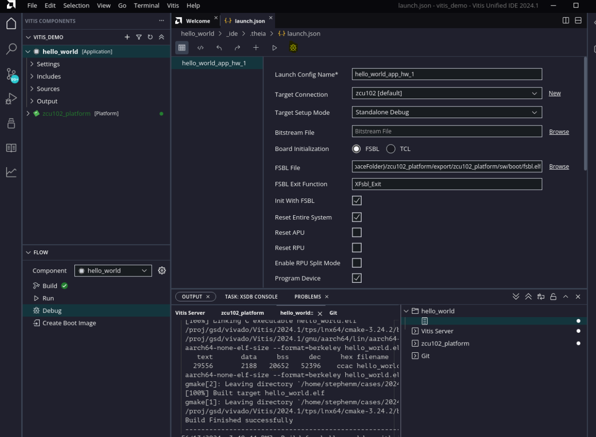
Task: Click the filter icon in VITIS_DEMO header
Action: 139,37
